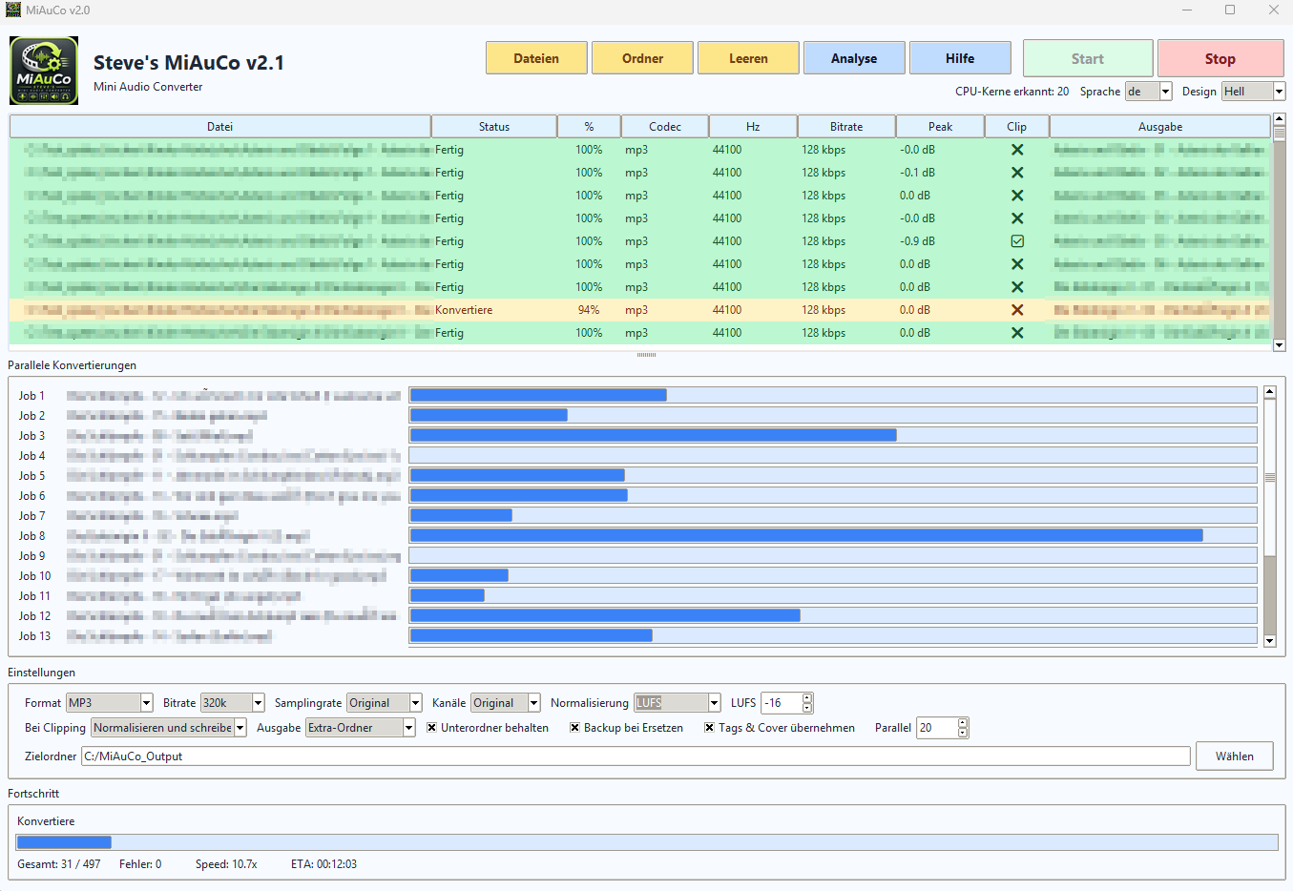Uncheck Tags & Cover übernehmen
Screen dimensions: 1293x891
[710, 728]
